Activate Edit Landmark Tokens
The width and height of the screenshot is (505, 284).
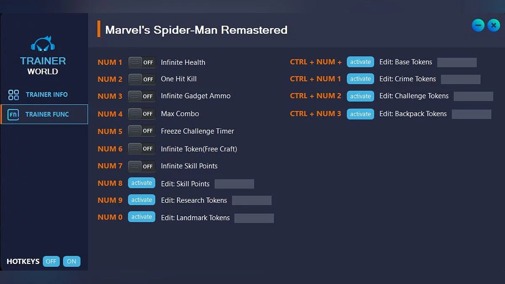click(141, 216)
